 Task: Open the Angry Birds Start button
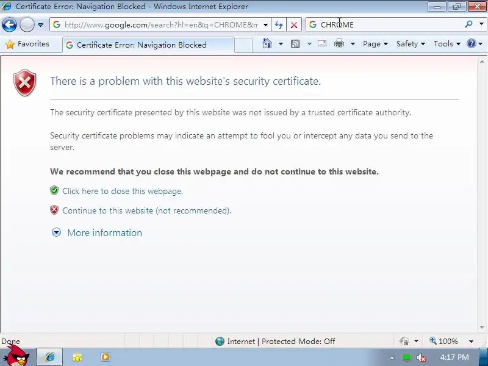[18, 357]
